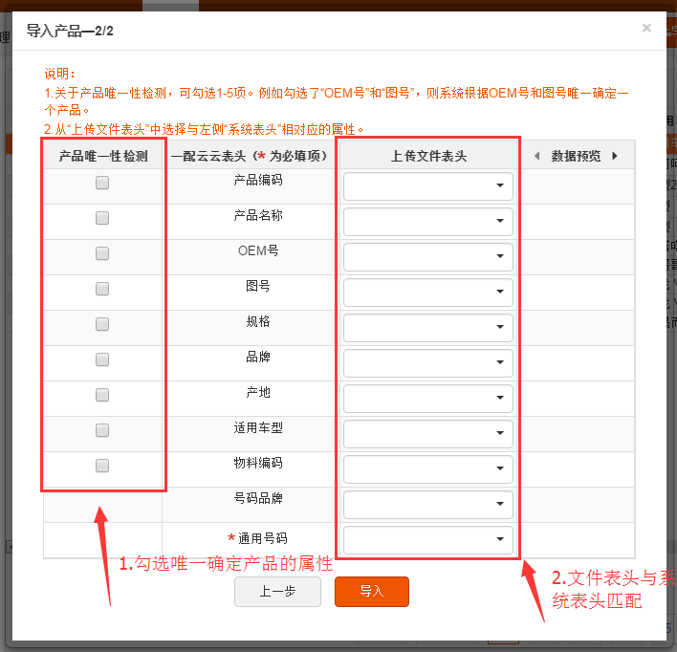The image size is (677, 652).
Task: Click the 上传文件表头 column header
Action: pyautogui.click(x=428, y=156)
